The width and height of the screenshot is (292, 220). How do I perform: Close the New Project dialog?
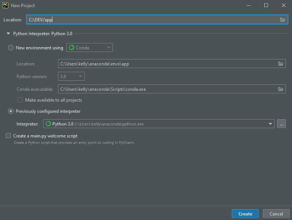click(283, 5)
